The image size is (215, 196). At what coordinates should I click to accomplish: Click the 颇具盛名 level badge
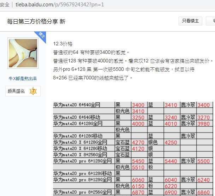pyautogui.click(x=23, y=91)
